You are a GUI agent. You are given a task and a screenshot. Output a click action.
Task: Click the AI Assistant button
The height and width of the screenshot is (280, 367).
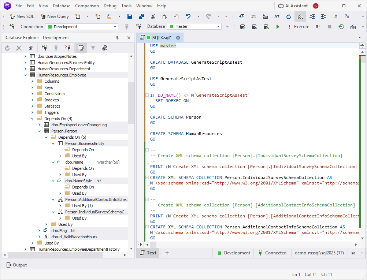(x=293, y=6)
